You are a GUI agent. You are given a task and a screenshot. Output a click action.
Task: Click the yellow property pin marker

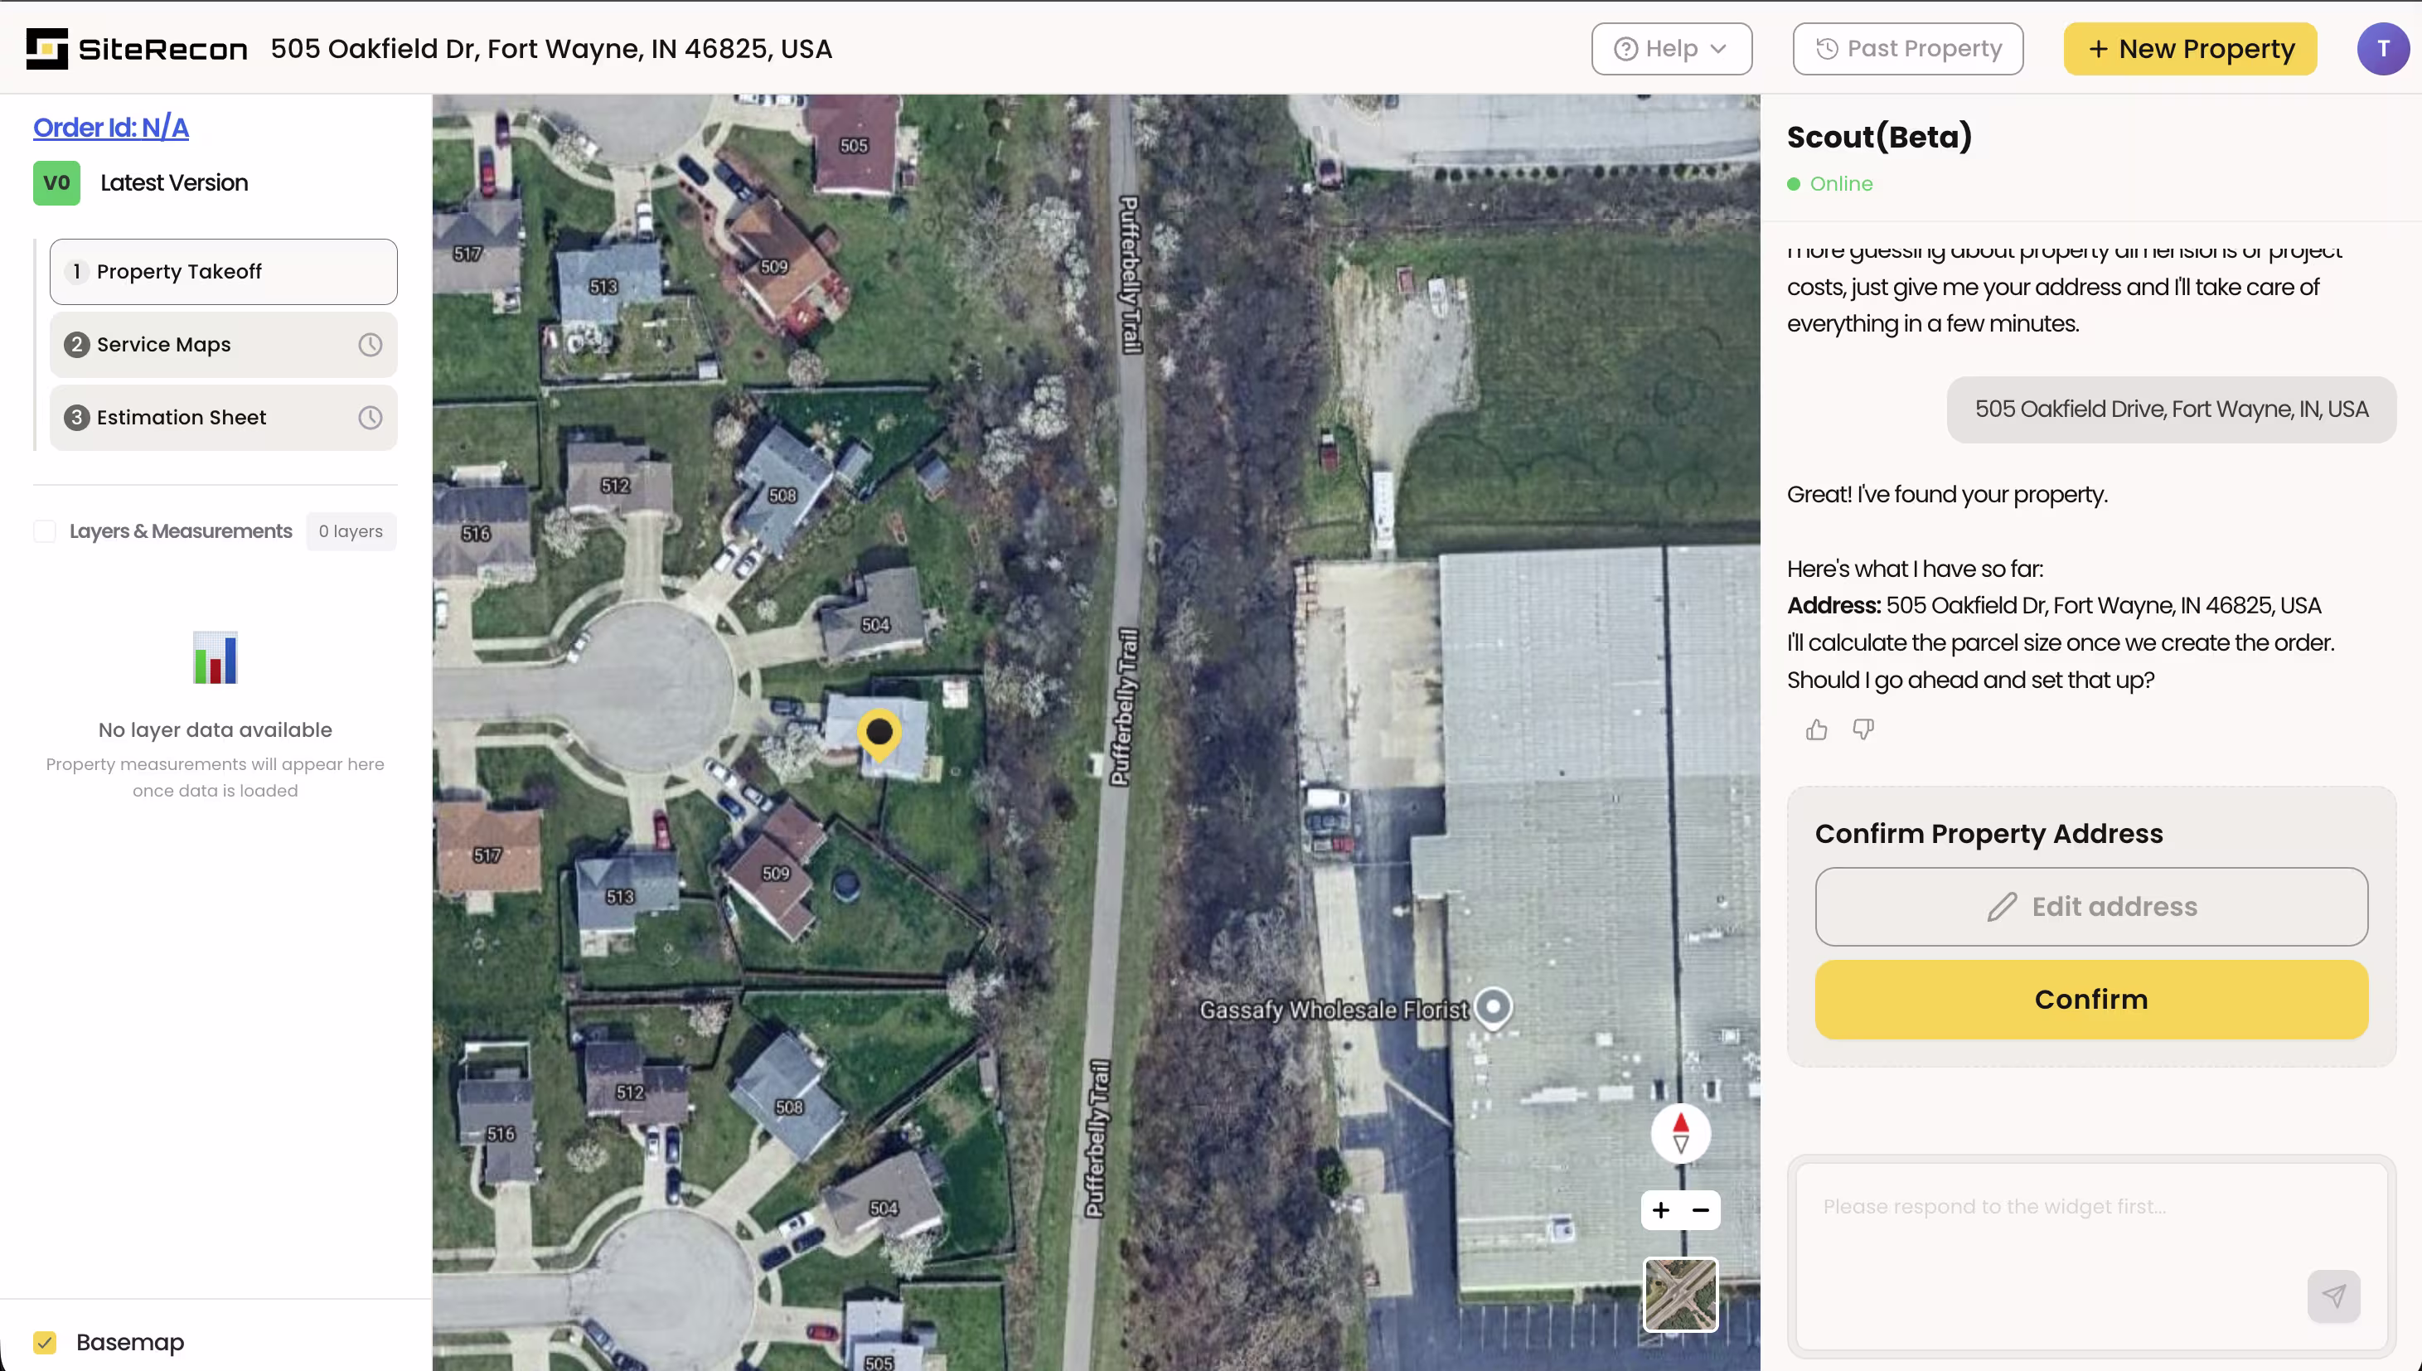click(x=879, y=734)
